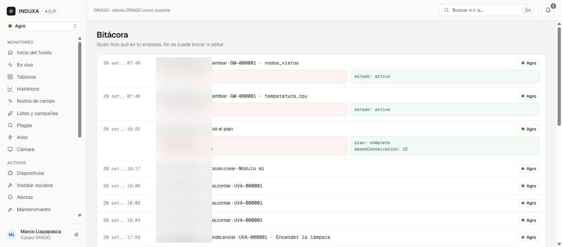Click the "Bitácora" page heading

[112, 35]
